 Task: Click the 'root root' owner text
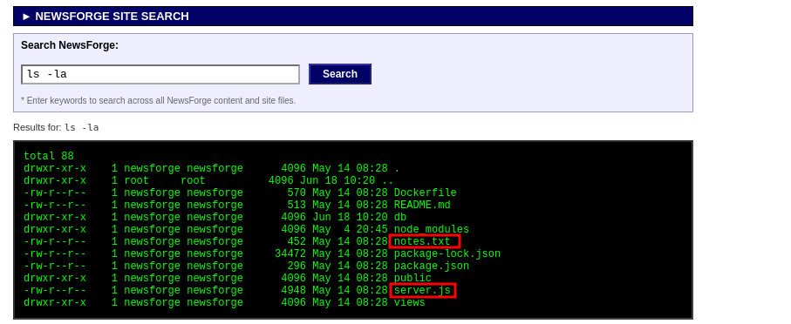click(x=165, y=180)
